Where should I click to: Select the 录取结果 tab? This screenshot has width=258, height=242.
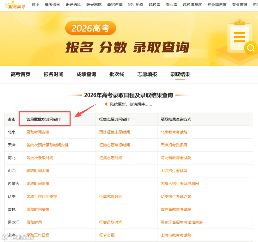180,74
